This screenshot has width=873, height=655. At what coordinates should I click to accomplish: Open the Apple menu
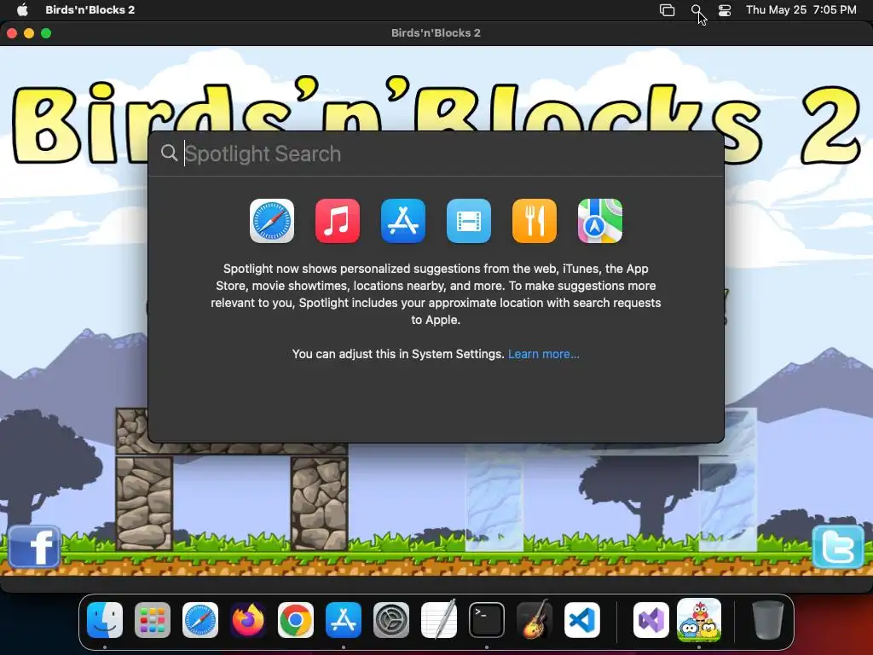(22, 10)
